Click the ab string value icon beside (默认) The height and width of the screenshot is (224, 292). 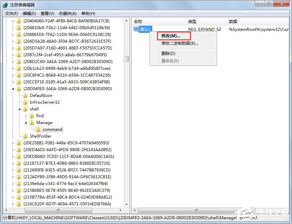pyautogui.click(x=136, y=29)
